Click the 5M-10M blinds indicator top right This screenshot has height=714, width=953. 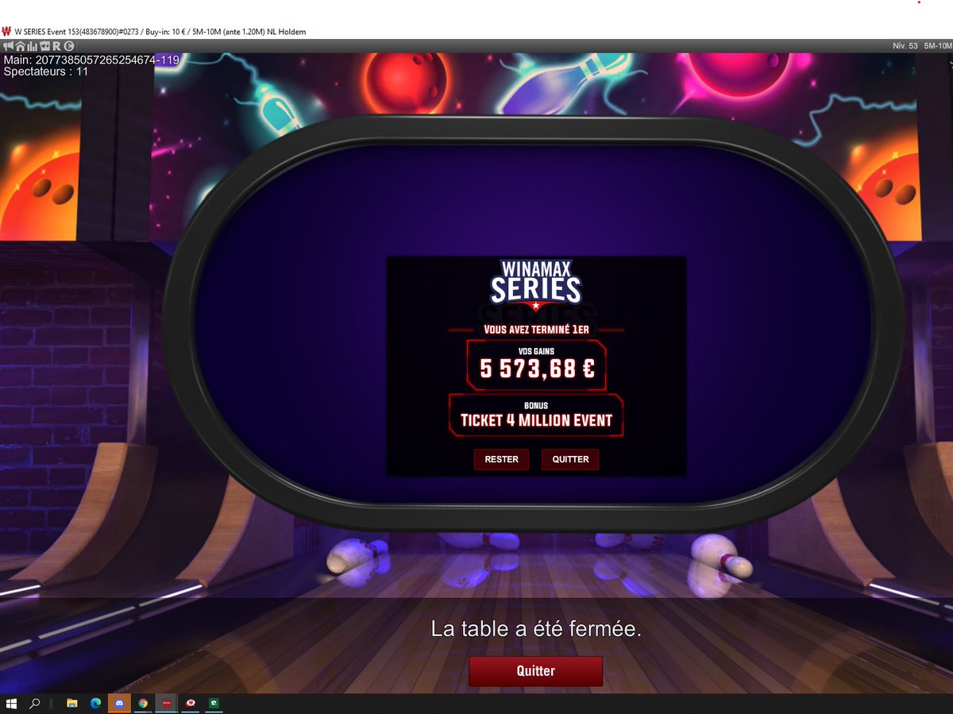(x=938, y=46)
